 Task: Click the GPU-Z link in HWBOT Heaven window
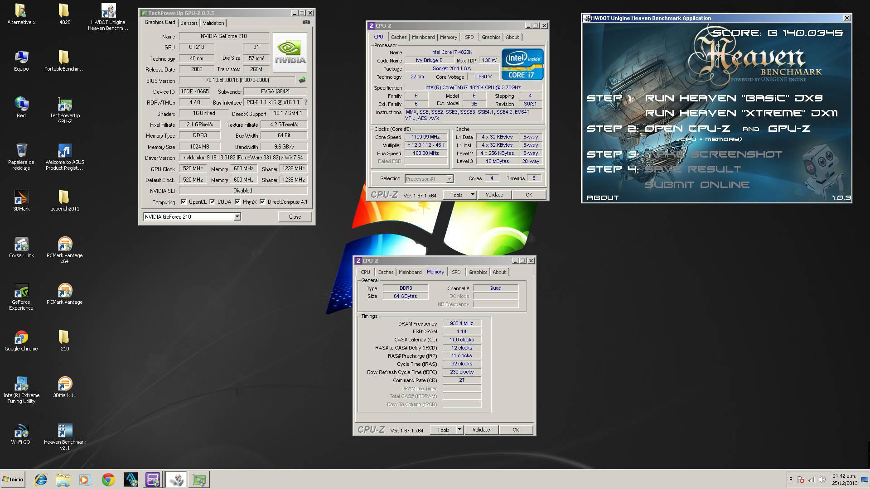789,129
